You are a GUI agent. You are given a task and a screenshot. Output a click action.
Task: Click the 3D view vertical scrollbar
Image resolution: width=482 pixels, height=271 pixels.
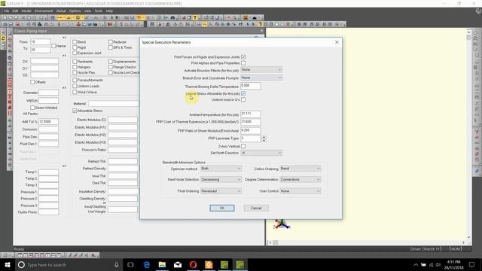(468, 134)
